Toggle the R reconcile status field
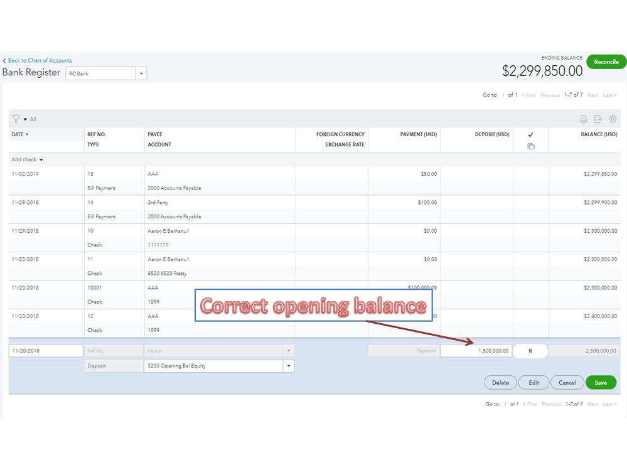 [530, 351]
